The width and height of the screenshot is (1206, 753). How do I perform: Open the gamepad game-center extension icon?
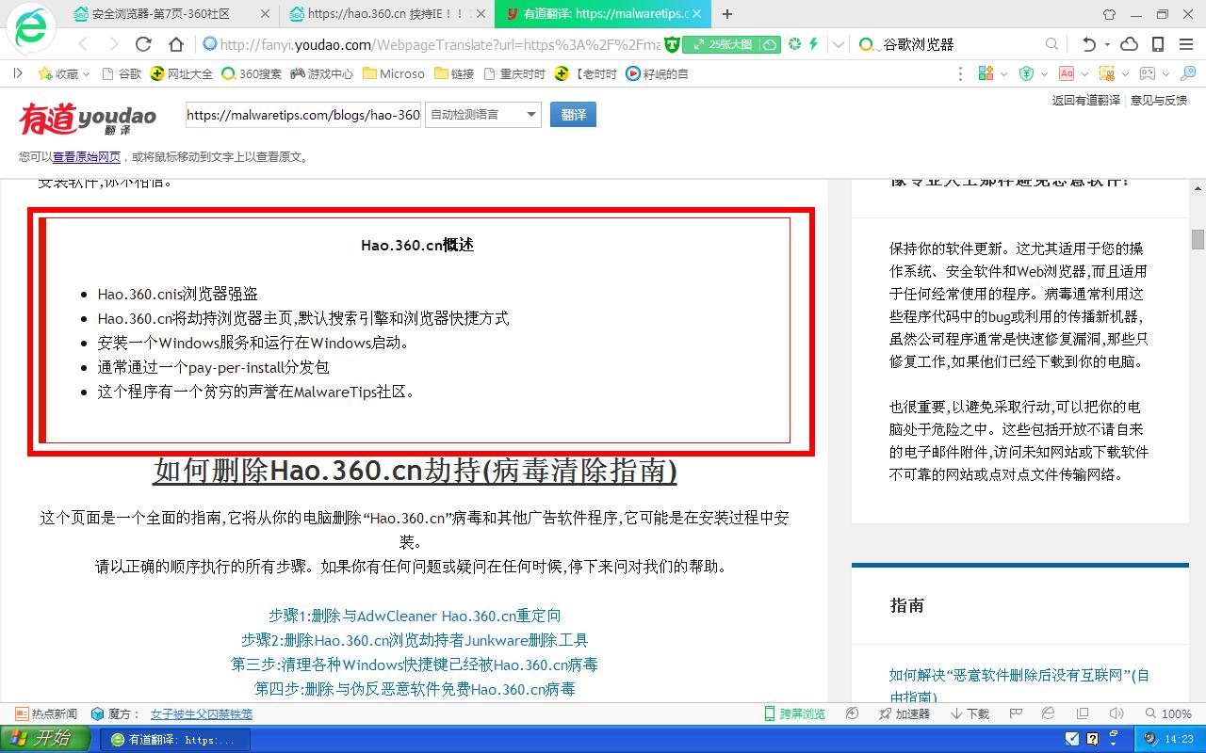point(1147,73)
